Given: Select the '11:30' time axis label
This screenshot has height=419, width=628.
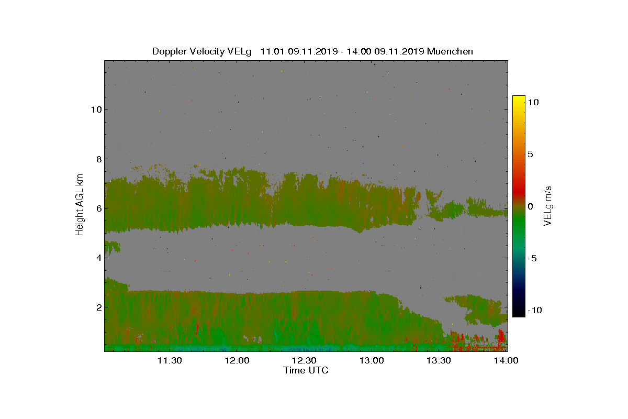Looking at the screenshot, I should coord(170,360).
